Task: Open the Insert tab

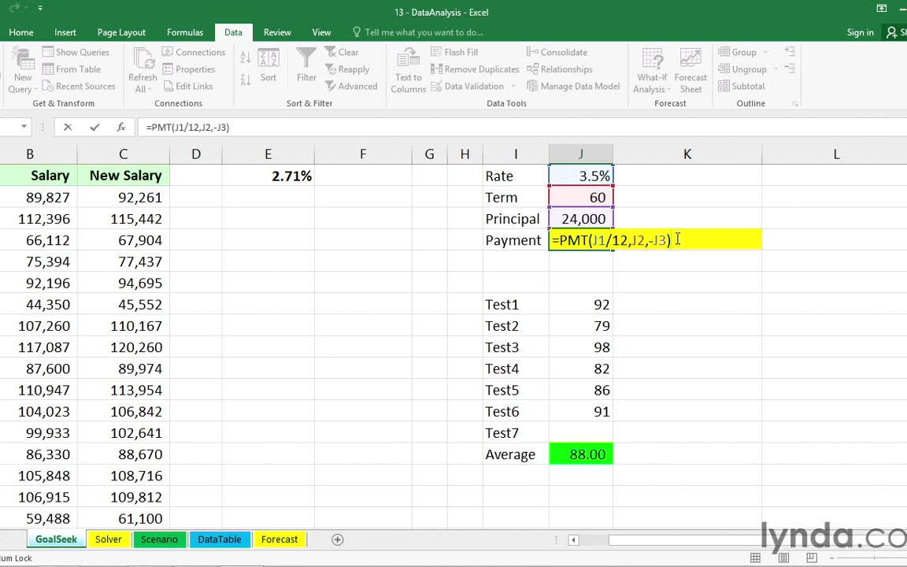Action: pos(65,32)
